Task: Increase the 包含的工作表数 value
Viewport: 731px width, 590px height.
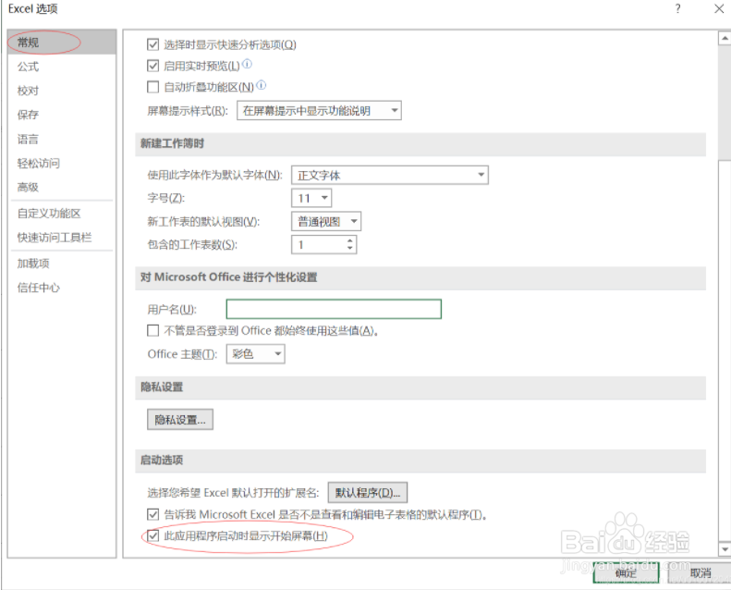Action: pos(350,240)
